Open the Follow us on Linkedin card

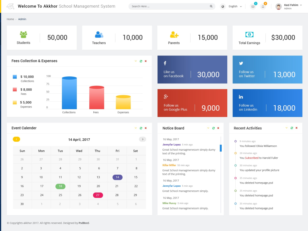[x=268, y=103]
